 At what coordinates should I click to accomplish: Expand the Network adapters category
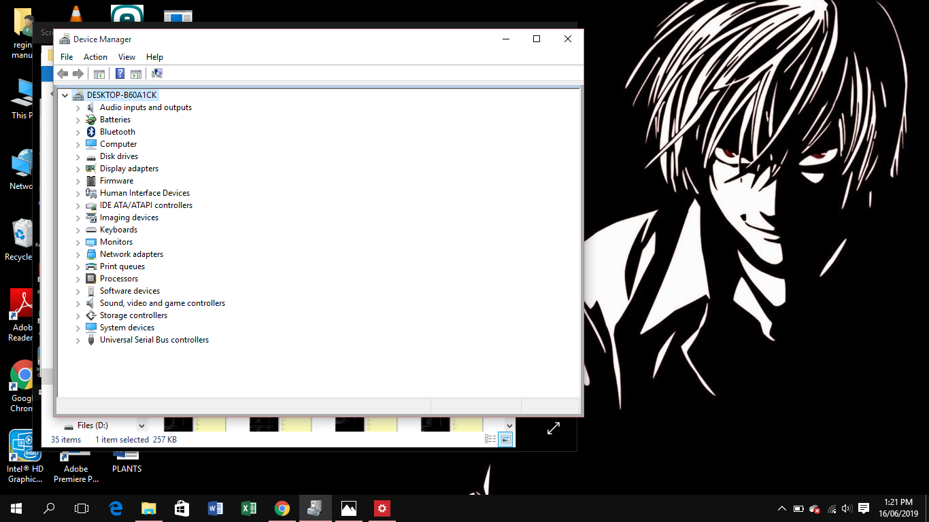pos(78,254)
